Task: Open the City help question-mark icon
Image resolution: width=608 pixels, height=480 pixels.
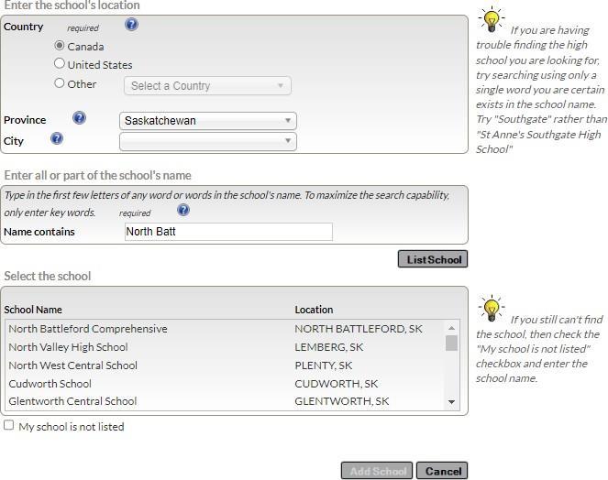Action: pos(57,138)
